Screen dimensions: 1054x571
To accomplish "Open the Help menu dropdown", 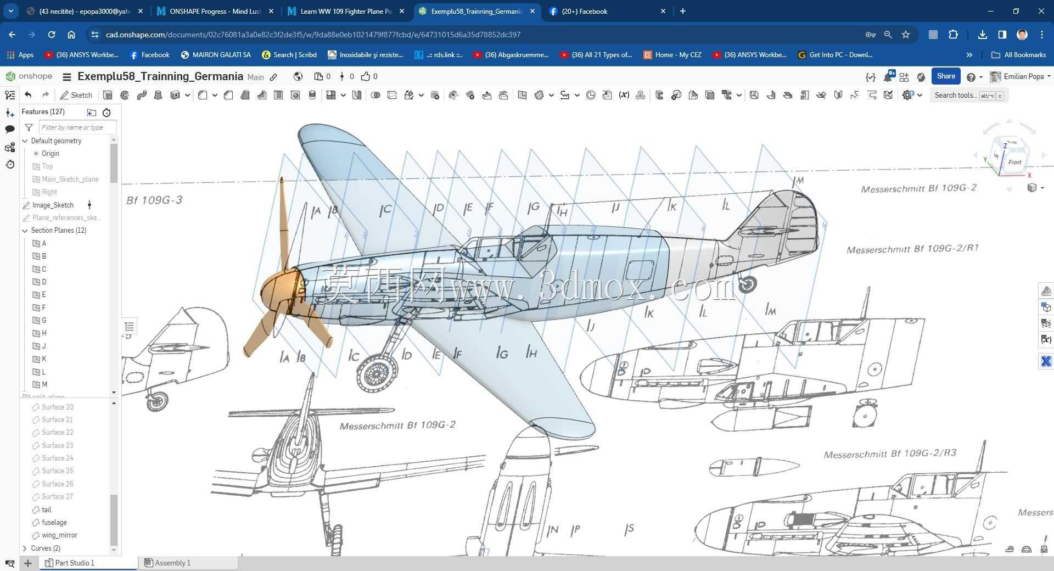I will pos(974,77).
